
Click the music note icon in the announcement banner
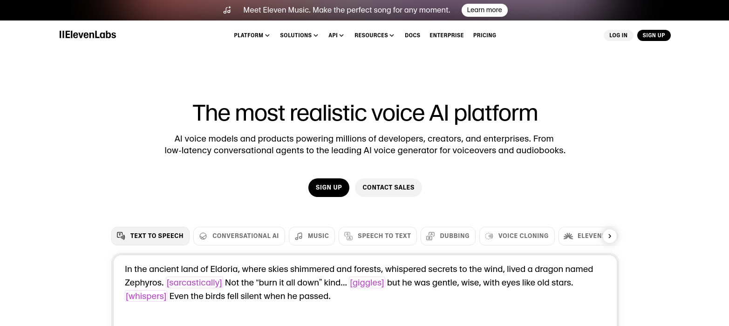point(227,10)
